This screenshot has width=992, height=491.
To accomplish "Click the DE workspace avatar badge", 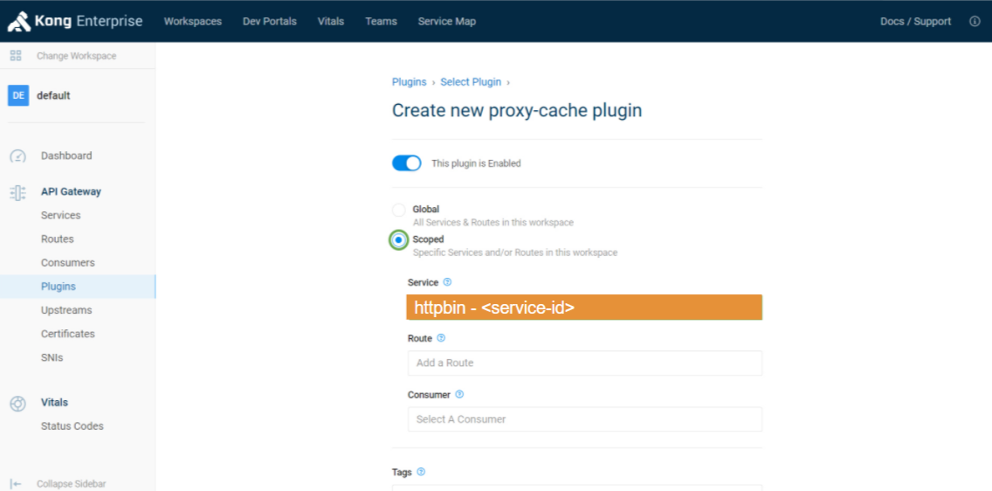I will click(x=18, y=95).
